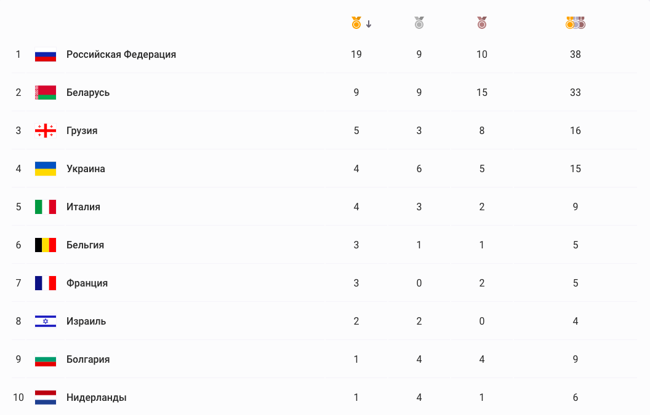The height and width of the screenshot is (415, 650).
Task: Sort by gold medal column icon
Action: tap(356, 23)
